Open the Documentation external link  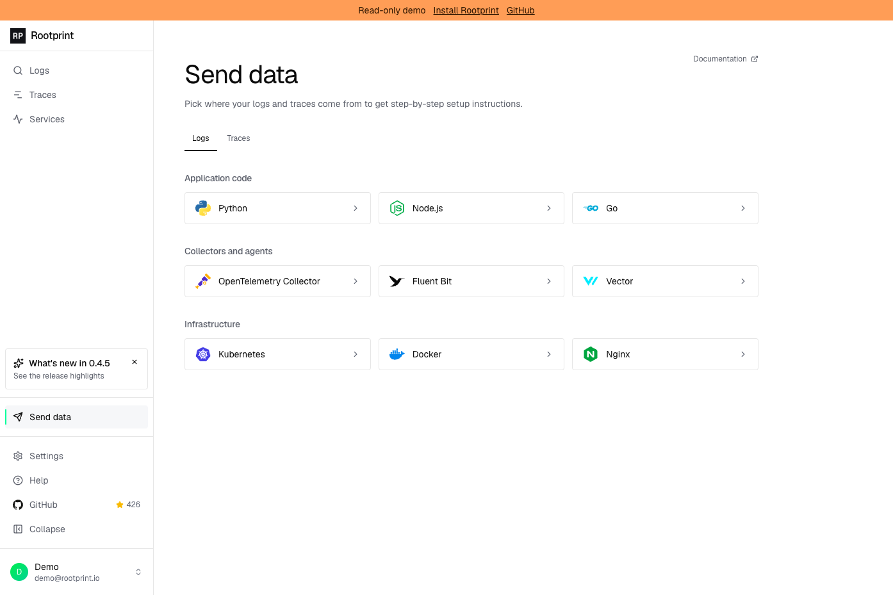tap(725, 59)
